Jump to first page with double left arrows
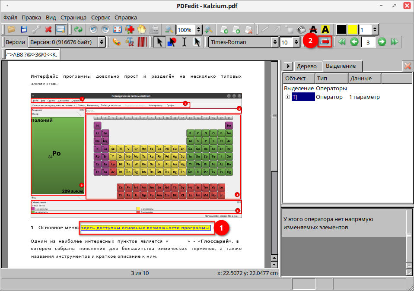 click(x=342, y=42)
